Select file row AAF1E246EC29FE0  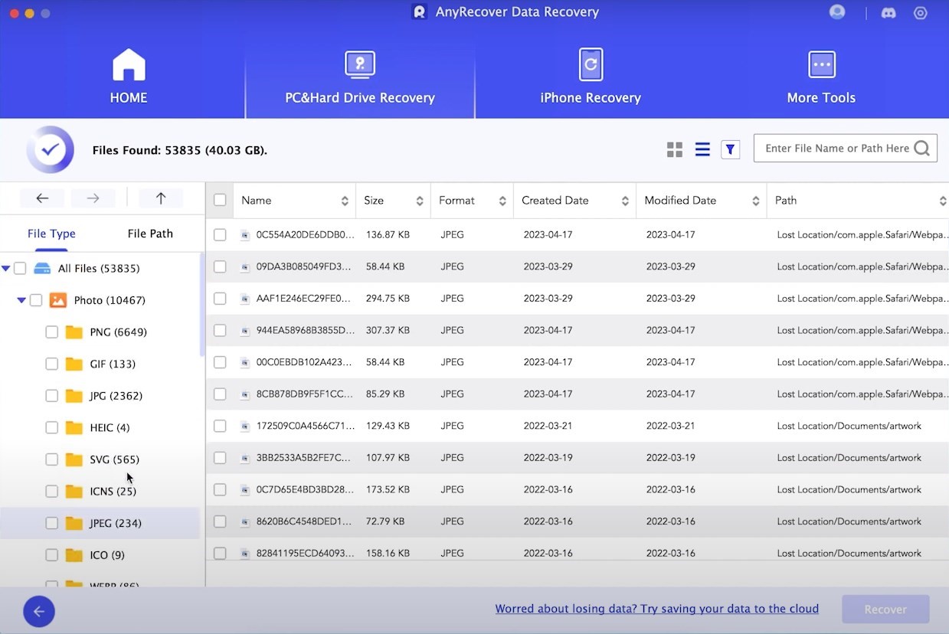pos(578,298)
